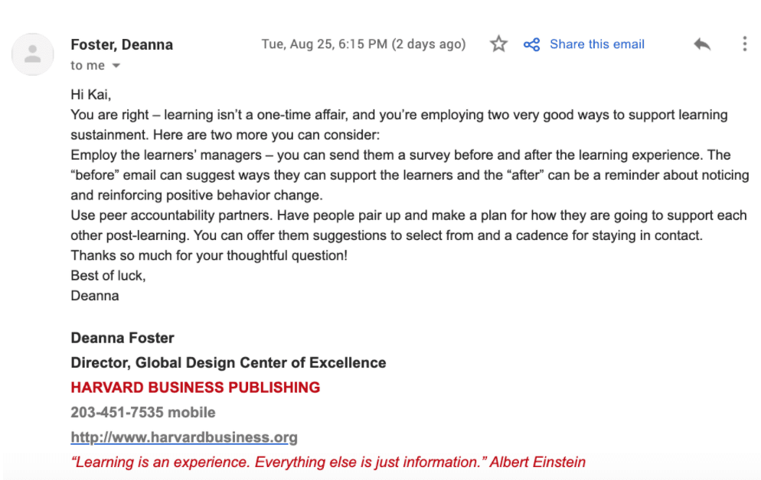Click the "Thanks so much for your thoughtful question!" line
This screenshot has width=761, height=480.
pyautogui.click(x=210, y=255)
